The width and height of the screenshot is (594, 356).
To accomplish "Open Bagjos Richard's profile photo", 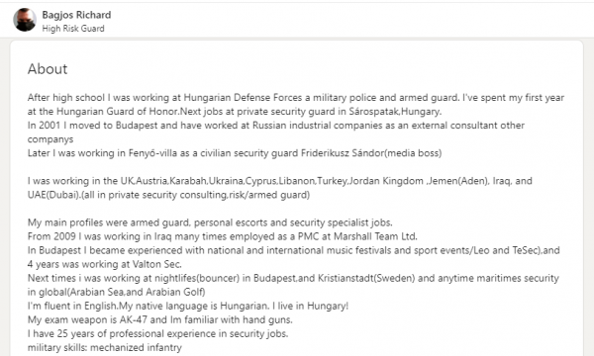I will 25,20.
